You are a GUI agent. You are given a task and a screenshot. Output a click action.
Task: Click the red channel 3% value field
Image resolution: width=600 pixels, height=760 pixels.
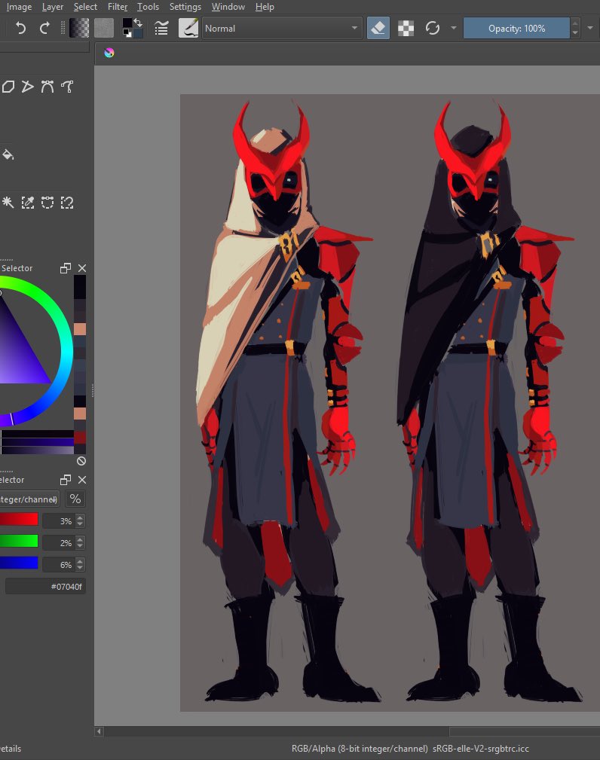pos(59,521)
